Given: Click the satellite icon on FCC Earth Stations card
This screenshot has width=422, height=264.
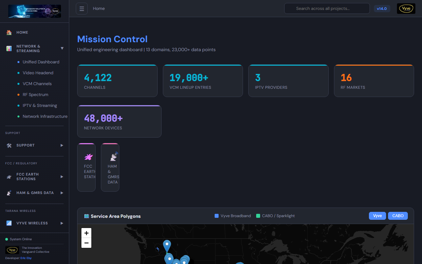Looking at the screenshot, I should point(88,157).
